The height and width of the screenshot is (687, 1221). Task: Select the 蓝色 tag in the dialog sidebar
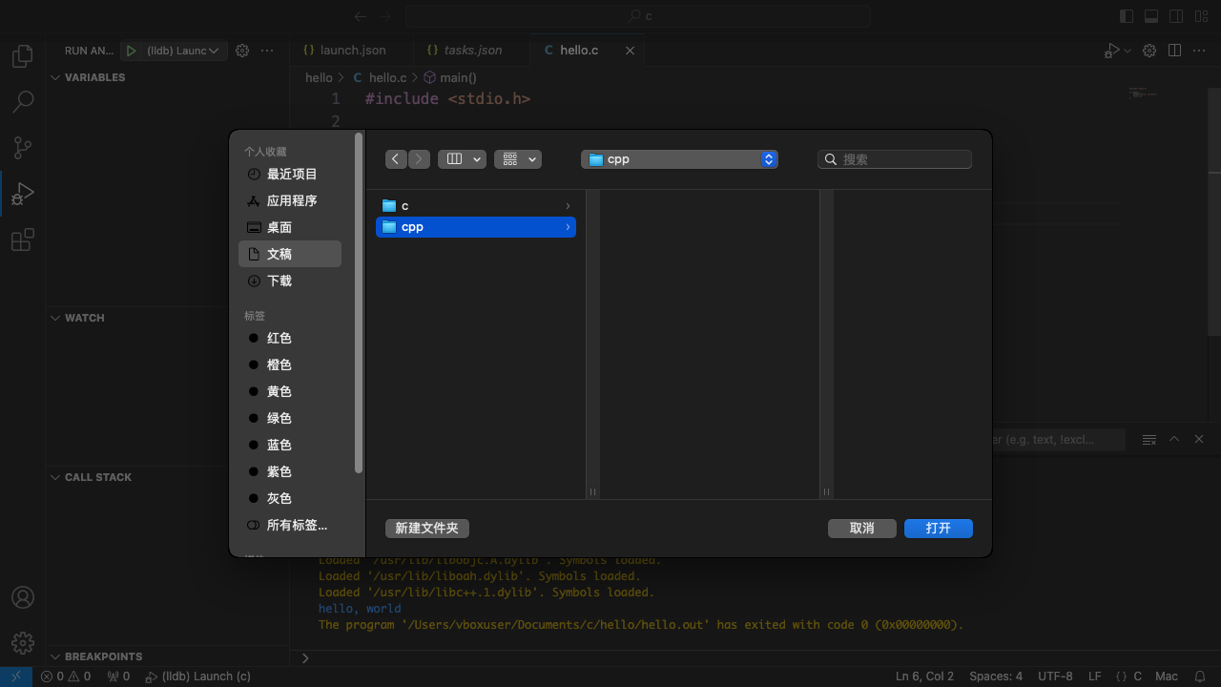point(290,445)
